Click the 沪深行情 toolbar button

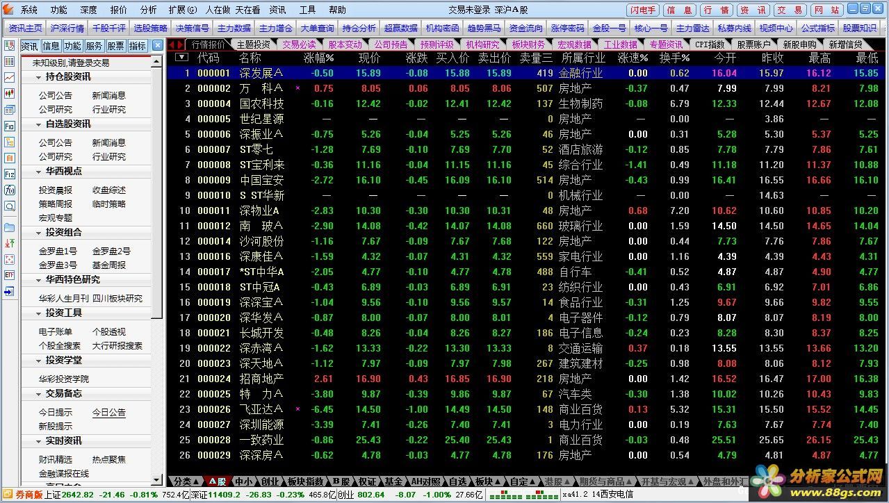point(67,28)
